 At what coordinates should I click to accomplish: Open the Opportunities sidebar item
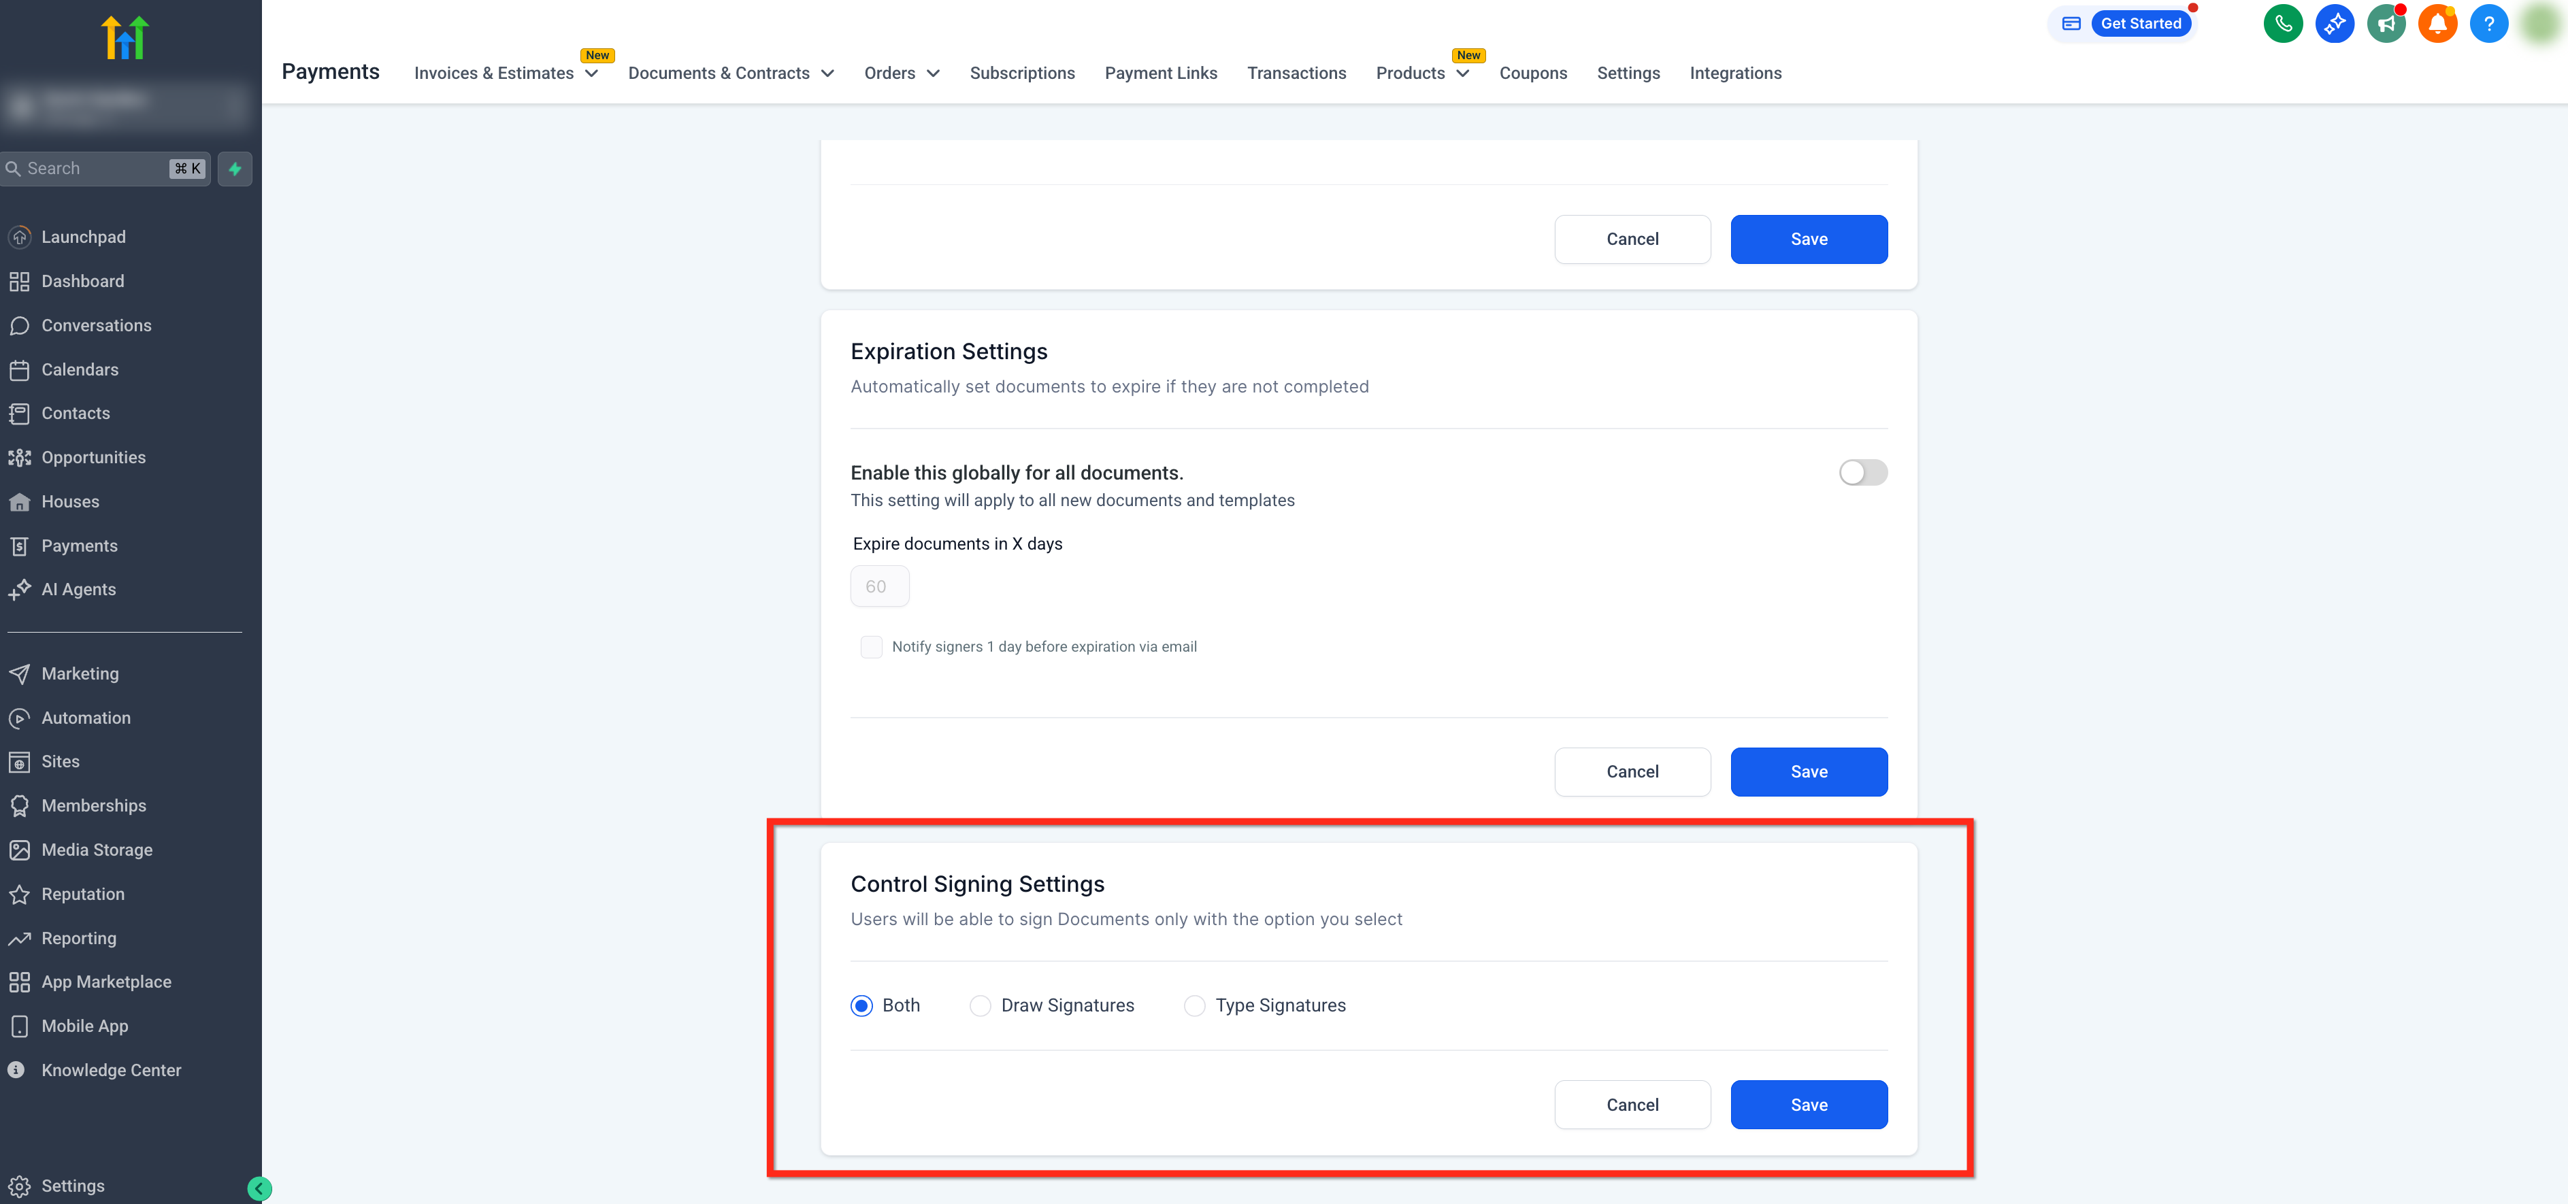tap(93, 458)
